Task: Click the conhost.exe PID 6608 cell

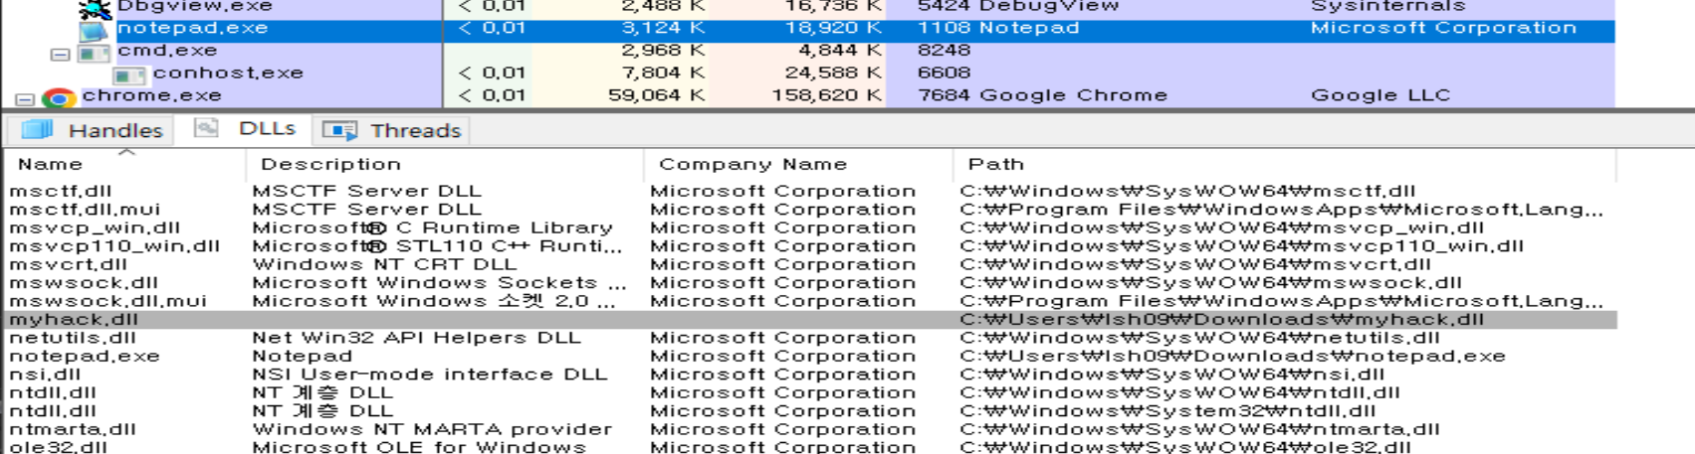Action: pyautogui.click(x=944, y=74)
